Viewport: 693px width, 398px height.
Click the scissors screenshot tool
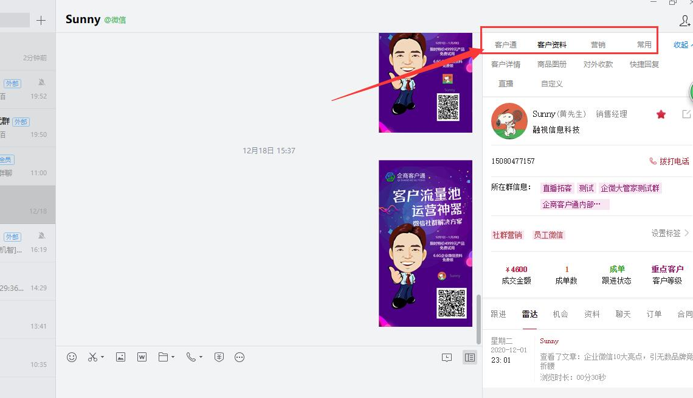[92, 357]
